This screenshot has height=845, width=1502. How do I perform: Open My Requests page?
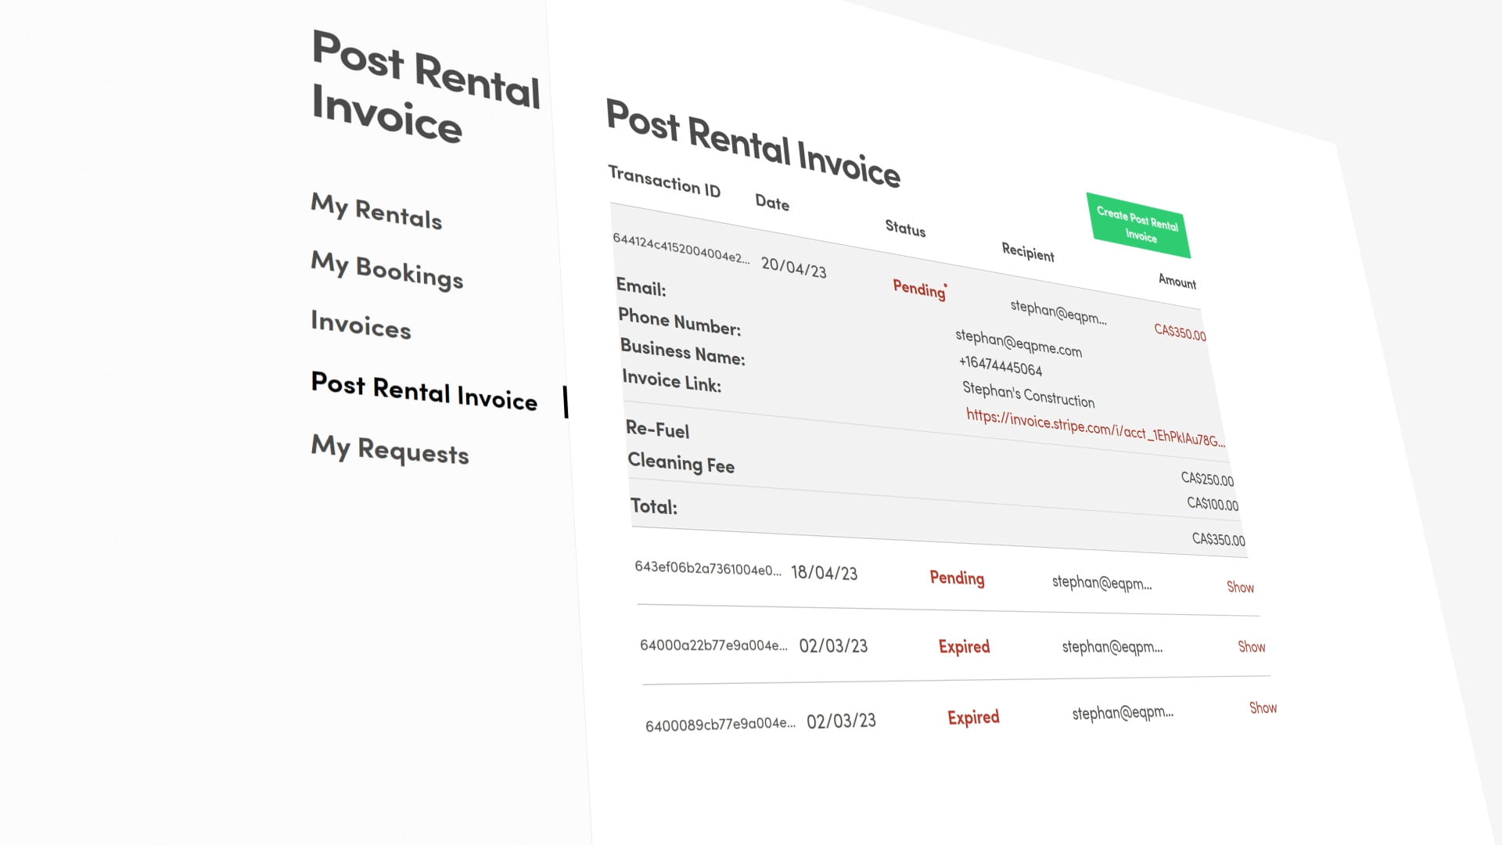pos(390,450)
